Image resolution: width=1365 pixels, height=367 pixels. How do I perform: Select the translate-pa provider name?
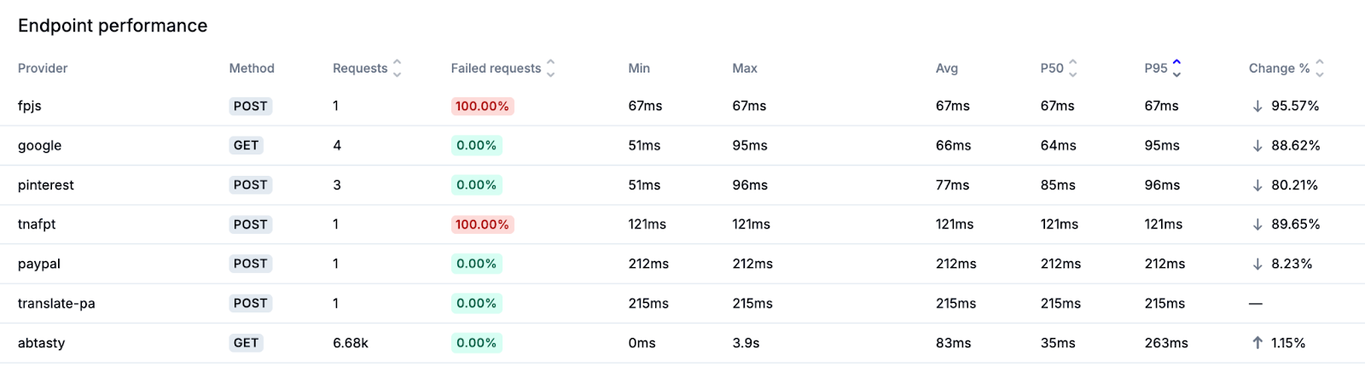point(56,304)
